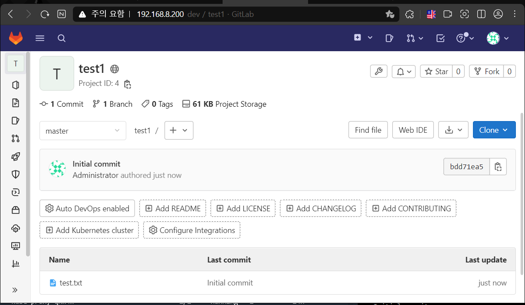This screenshot has width=525, height=305.
Task: Click the GitLab fox logo
Action: pos(16,38)
